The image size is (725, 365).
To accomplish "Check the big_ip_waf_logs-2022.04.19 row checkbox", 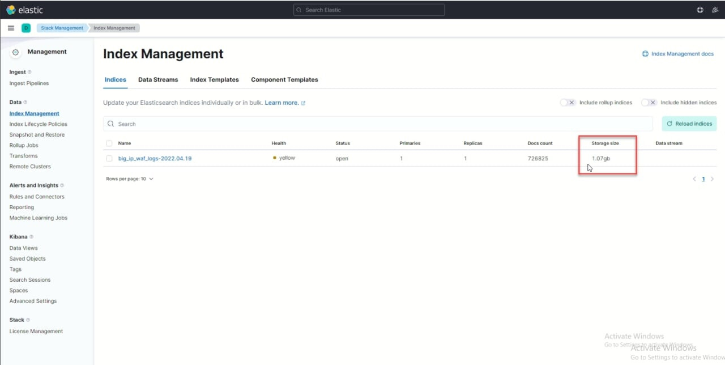I will point(109,159).
